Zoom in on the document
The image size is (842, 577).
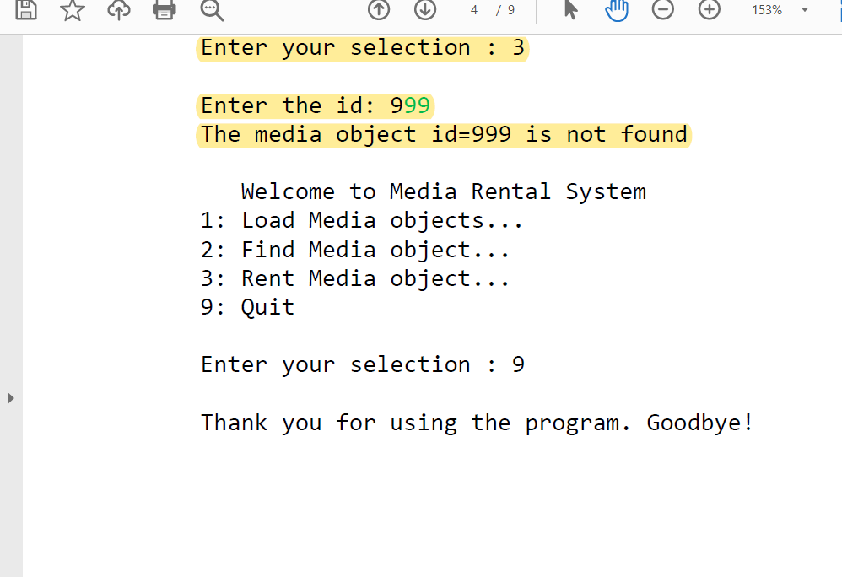[708, 11]
